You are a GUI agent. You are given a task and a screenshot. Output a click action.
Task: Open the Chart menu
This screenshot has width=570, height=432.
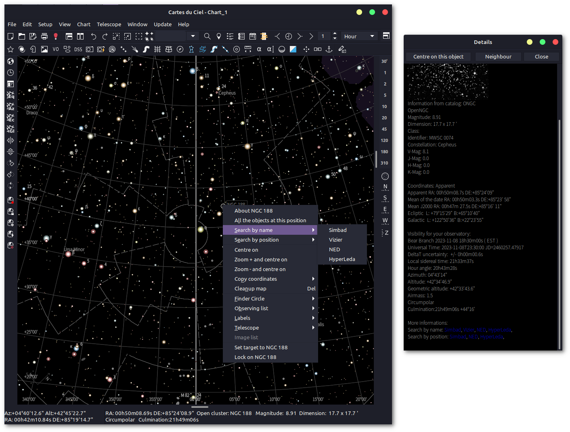pos(84,24)
